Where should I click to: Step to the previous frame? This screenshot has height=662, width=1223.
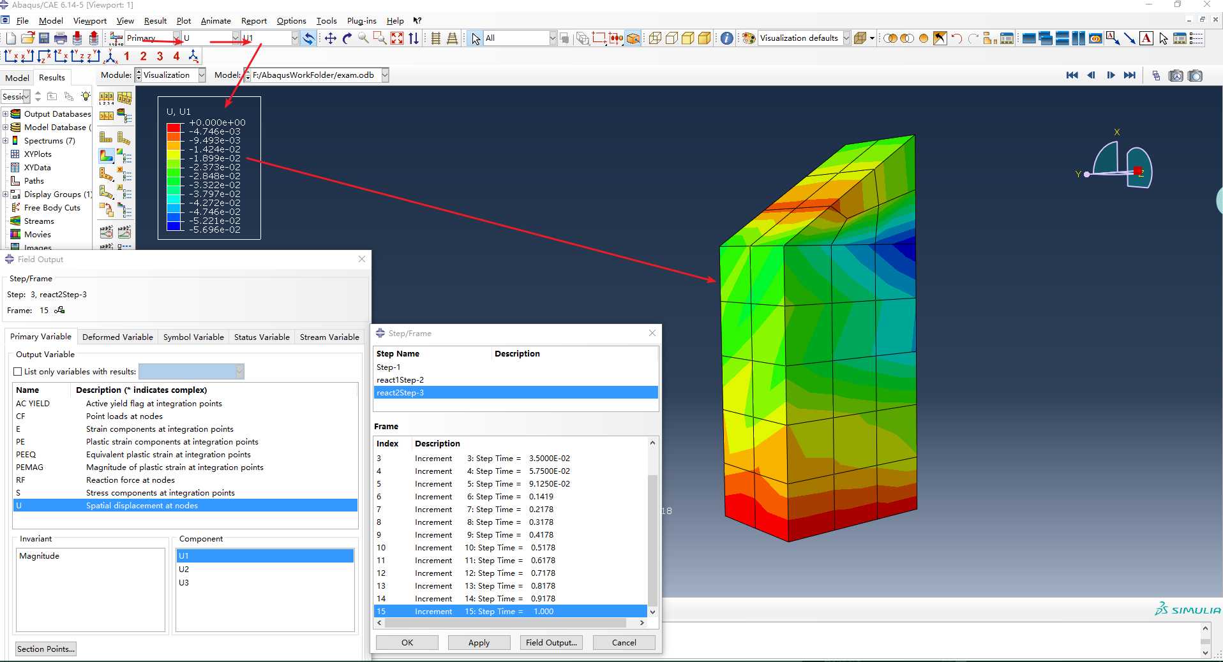1092,75
